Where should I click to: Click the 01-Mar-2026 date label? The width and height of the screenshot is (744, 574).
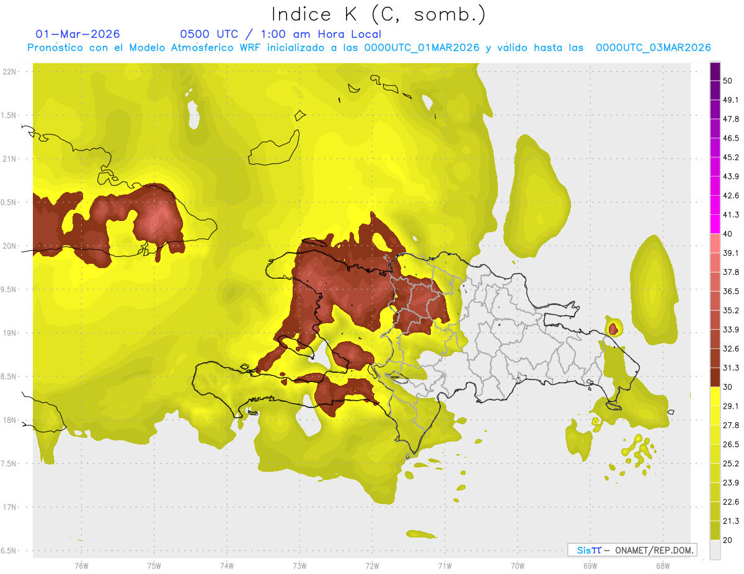pos(77,34)
